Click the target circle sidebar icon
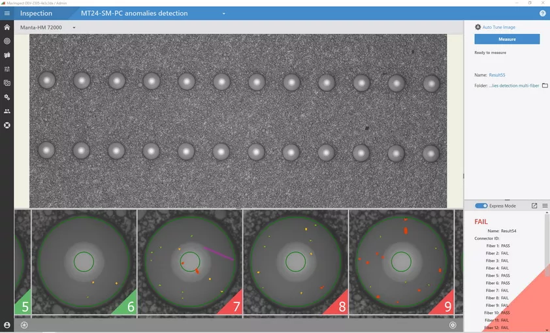Image resolution: width=550 pixels, height=333 pixels. click(7, 41)
